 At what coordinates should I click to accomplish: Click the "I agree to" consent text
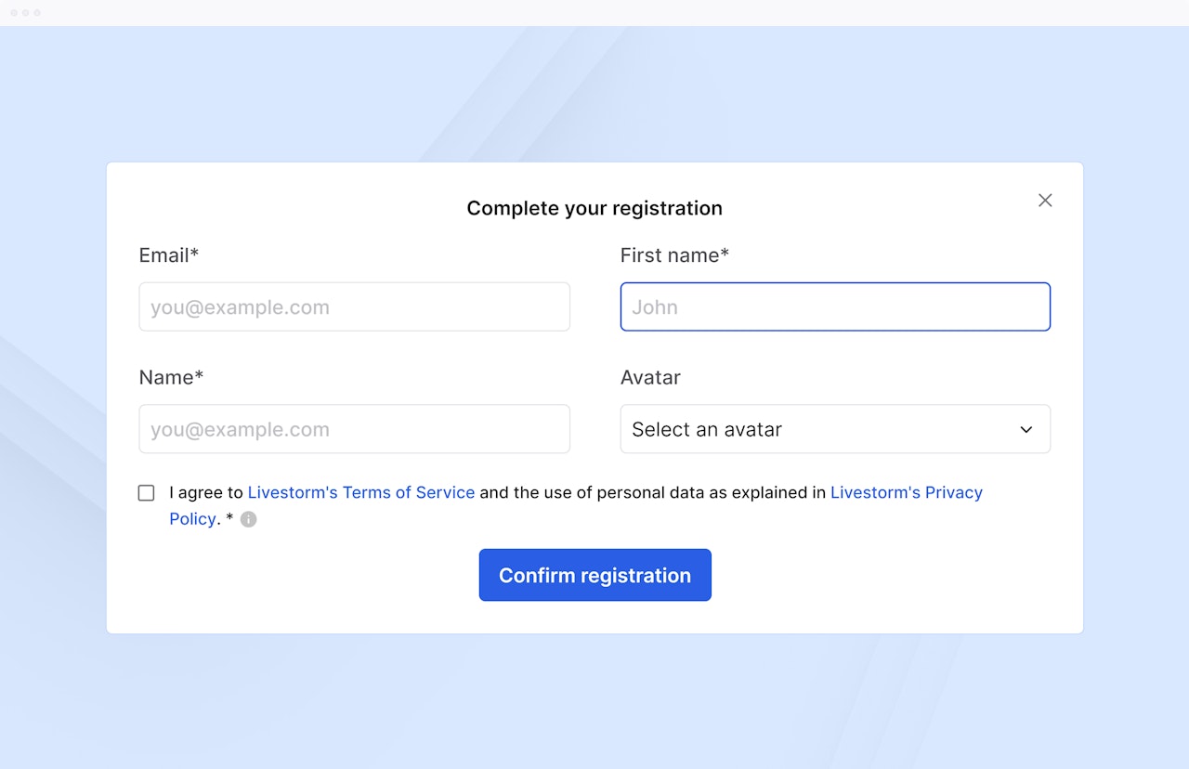pos(205,492)
